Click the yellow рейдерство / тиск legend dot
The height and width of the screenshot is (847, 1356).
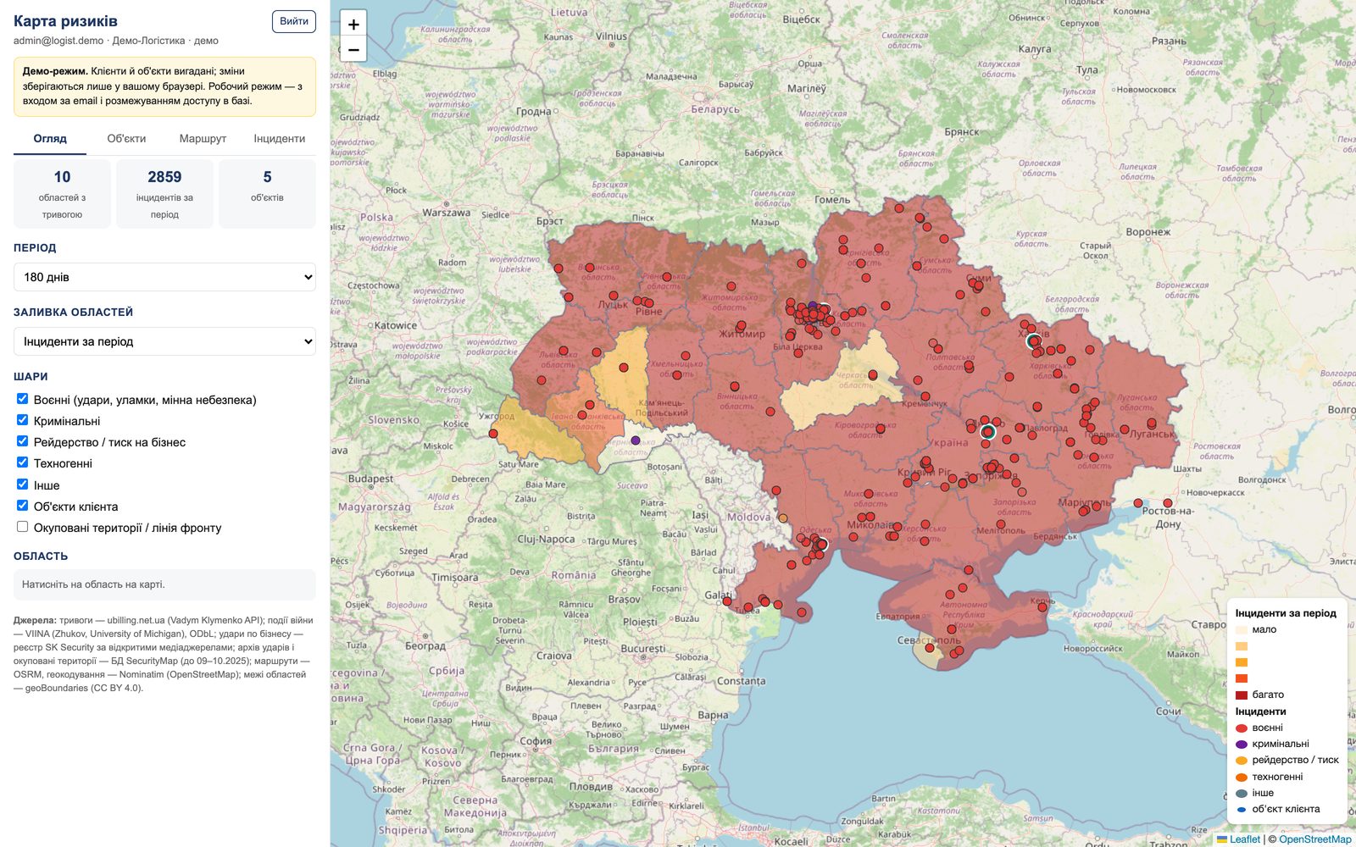point(1242,761)
